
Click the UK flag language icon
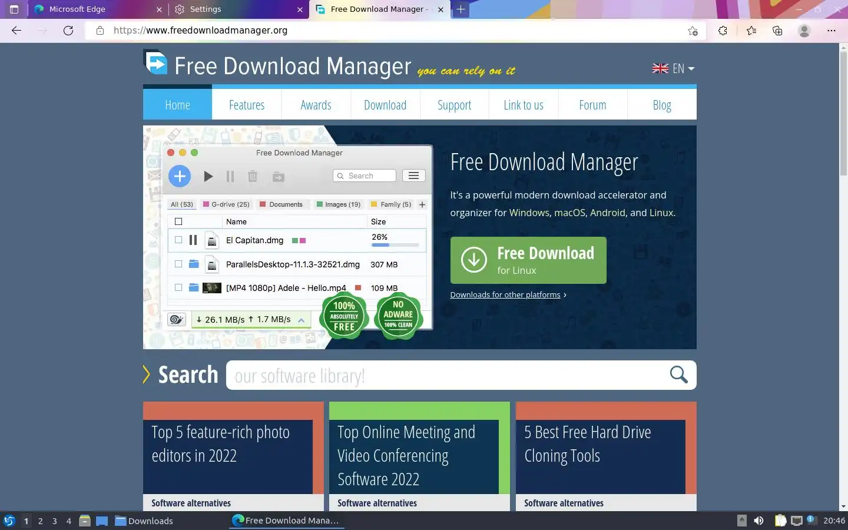[x=660, y=68]
